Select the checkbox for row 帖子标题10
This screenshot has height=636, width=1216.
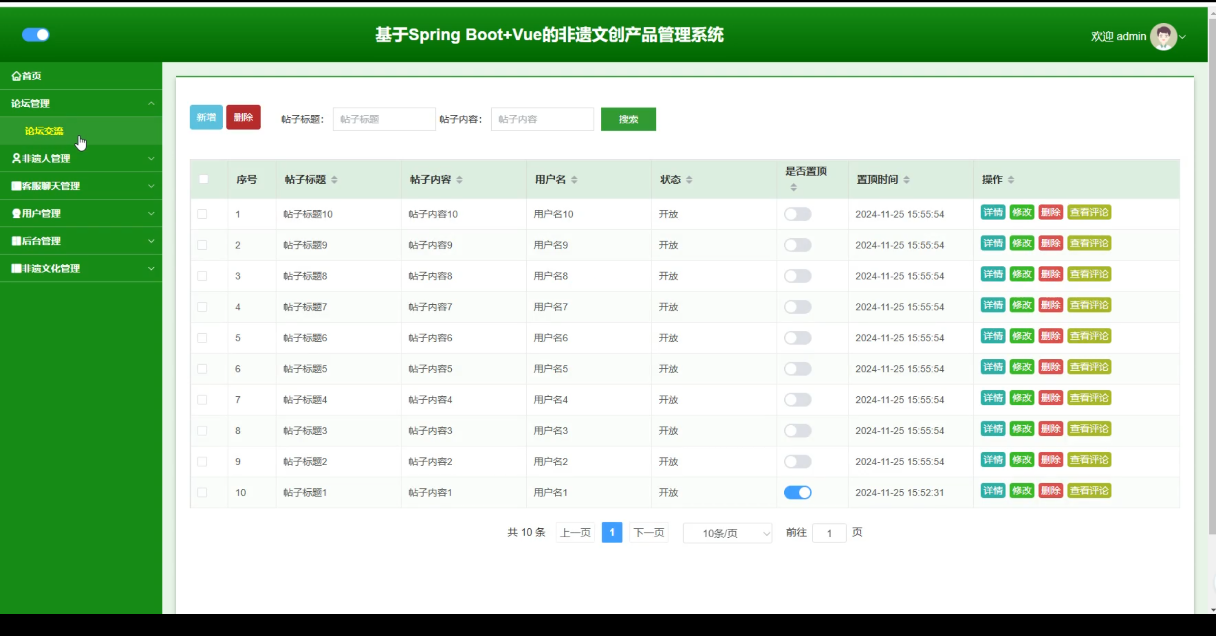(x=202, y=214)
